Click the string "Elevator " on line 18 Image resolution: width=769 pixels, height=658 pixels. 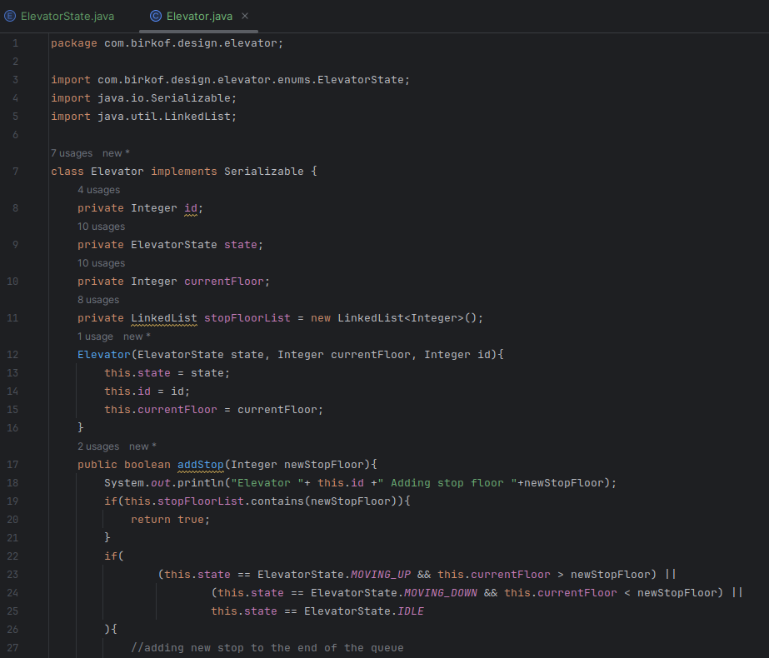click(x=267, y=483)
